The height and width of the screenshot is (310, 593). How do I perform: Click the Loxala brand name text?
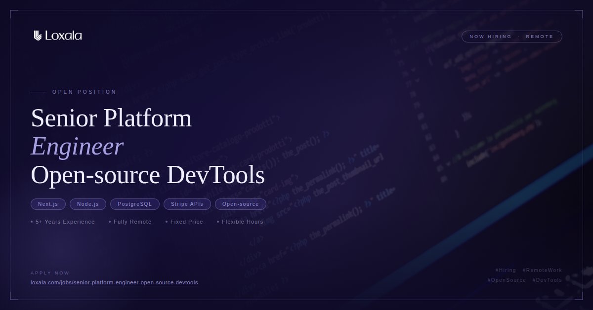(63, 36)
